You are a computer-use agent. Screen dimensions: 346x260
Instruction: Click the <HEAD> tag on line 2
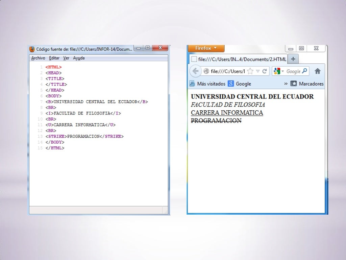click(x=54, y=73)
